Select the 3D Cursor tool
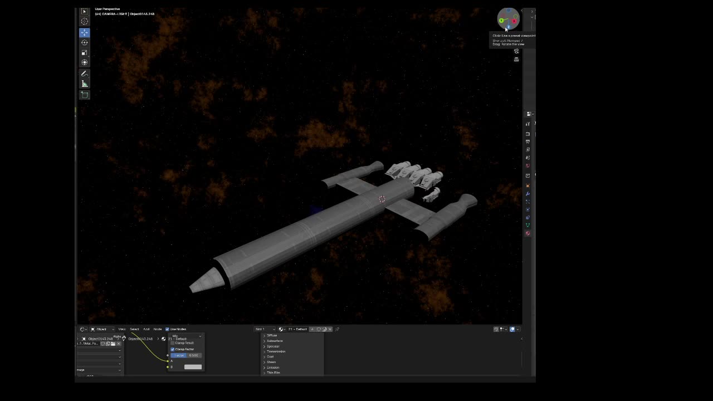The width and height of the screenshot is (713, 401). click(85, 22)
